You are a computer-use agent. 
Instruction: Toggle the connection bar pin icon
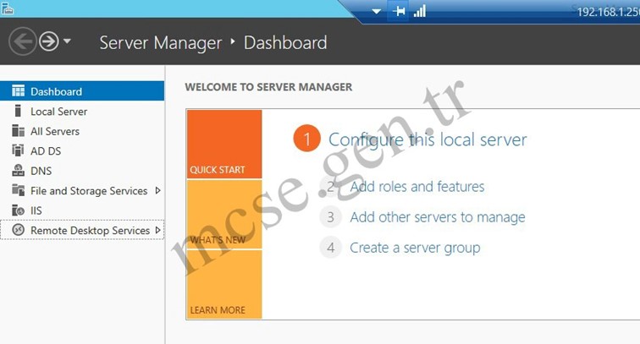point(399,11)
